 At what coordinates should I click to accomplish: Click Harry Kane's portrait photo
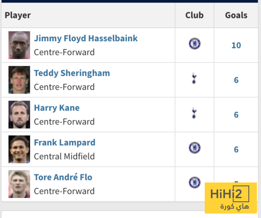(x=19, y=115)
